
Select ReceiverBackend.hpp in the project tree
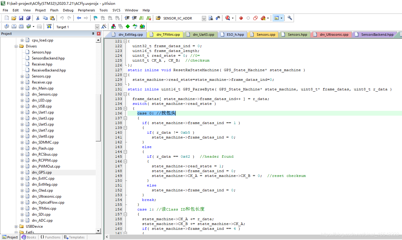coord(49,70)
